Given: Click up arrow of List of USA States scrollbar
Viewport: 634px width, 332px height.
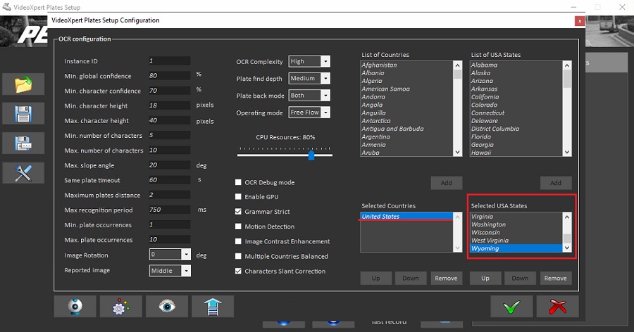Looking at the screenshot, I should (567, 65).
